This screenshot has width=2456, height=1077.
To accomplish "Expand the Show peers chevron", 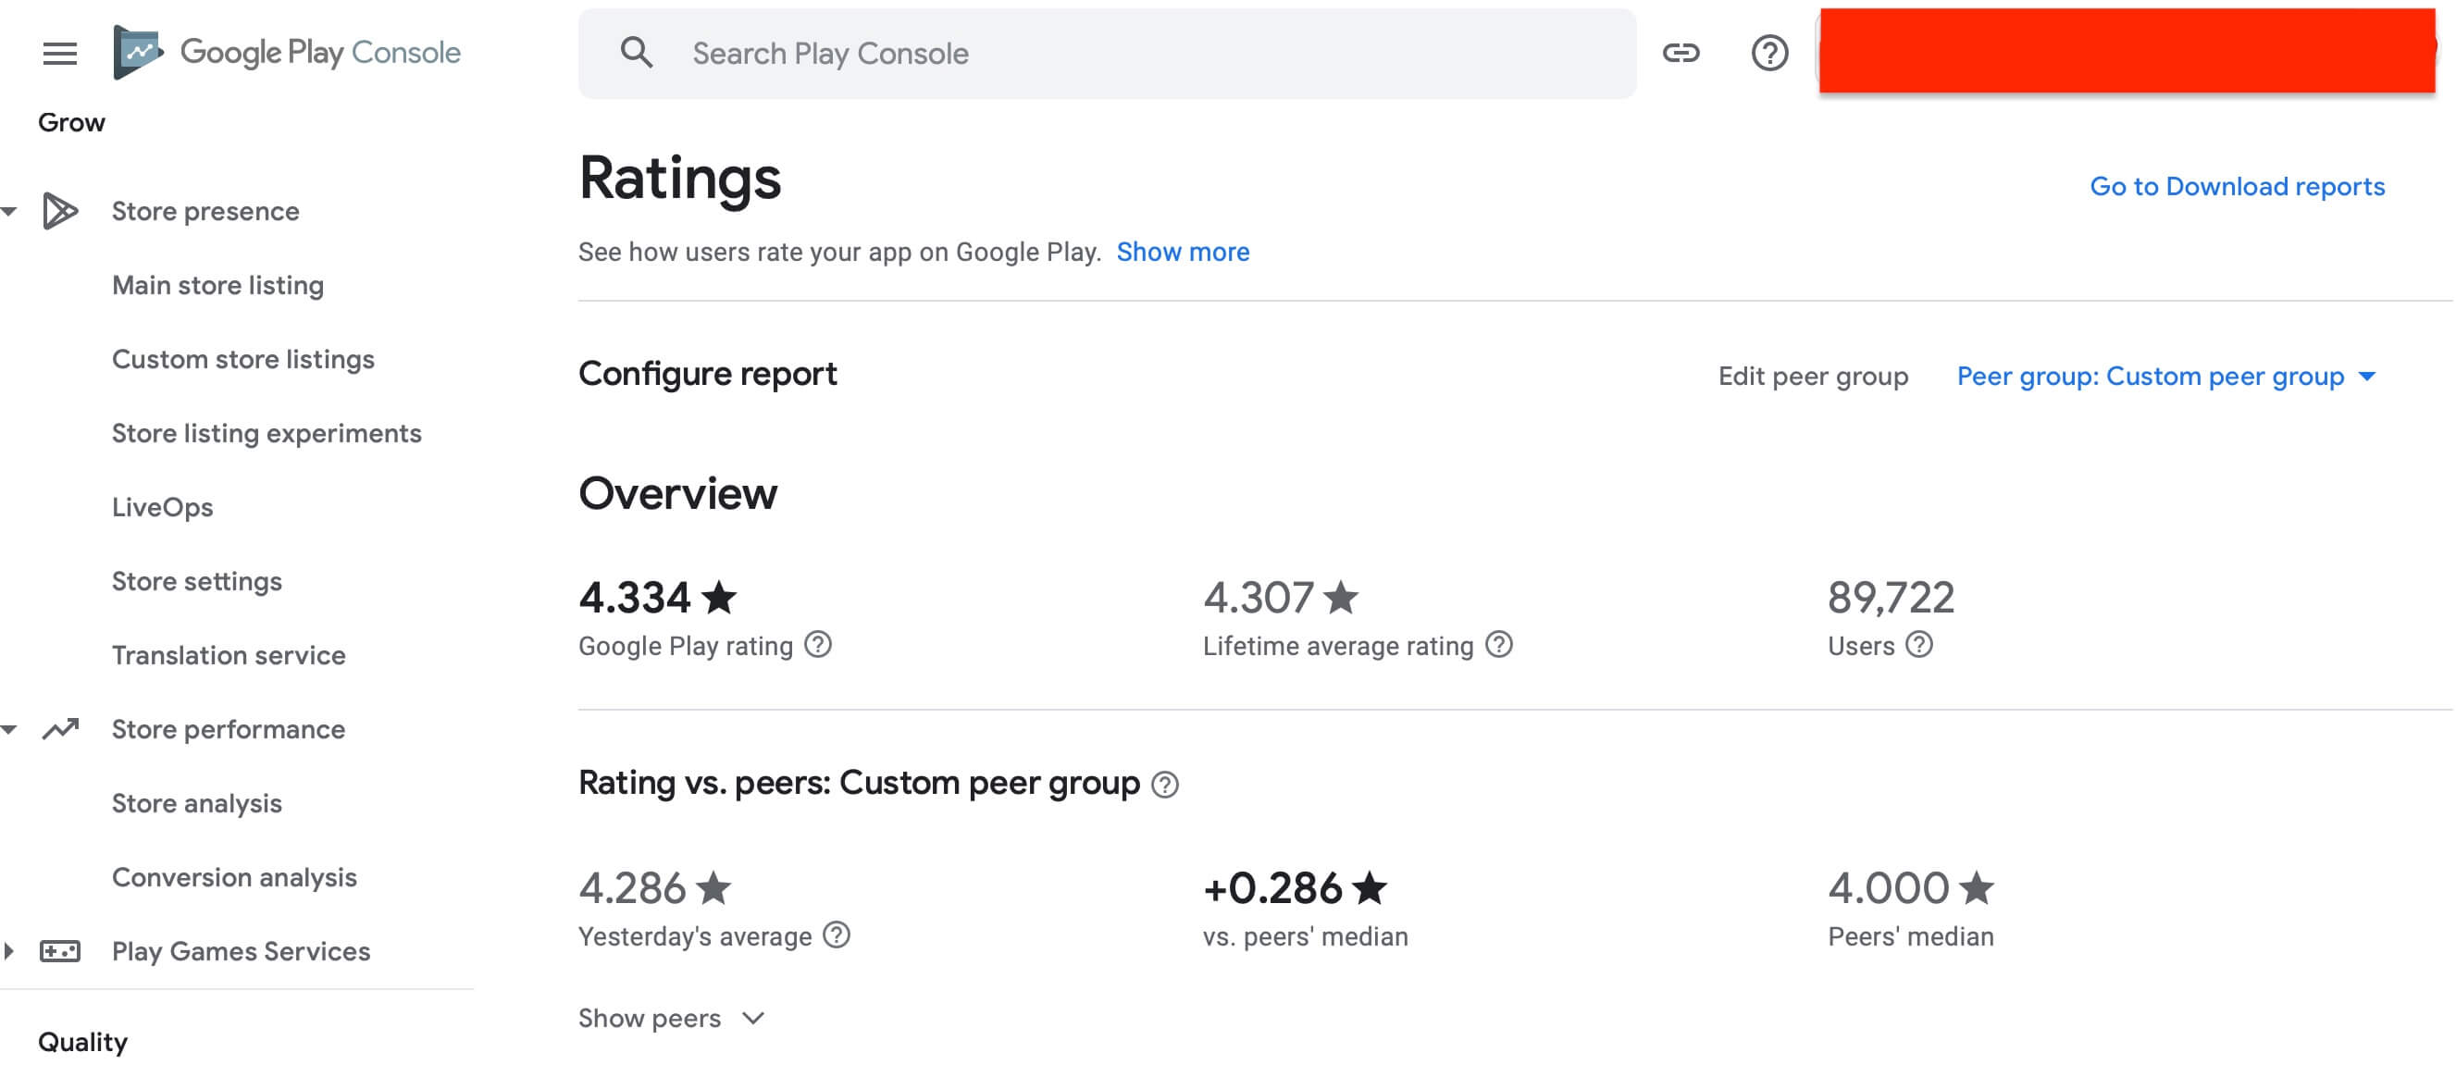I will (x=753, y=1018).
